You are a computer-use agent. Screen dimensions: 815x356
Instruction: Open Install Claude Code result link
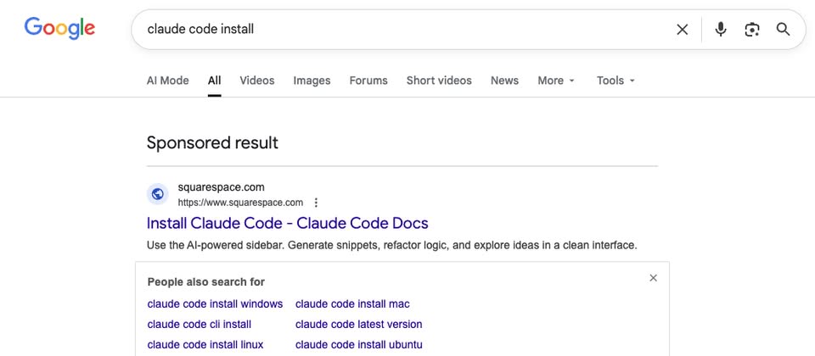pos(287,223)
